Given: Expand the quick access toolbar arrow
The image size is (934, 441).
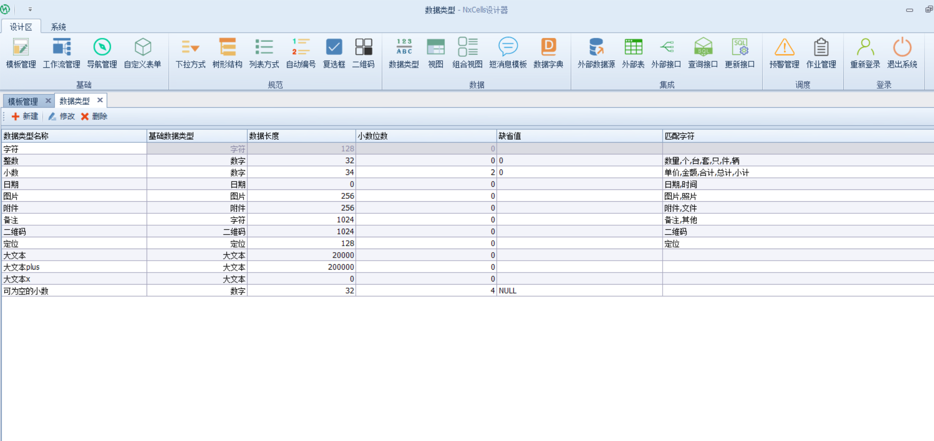Looking at the screenshot, I should pyautogui.click(x=30, y=9).
